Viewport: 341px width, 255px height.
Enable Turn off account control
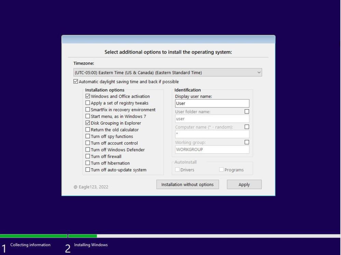[x=88, y=143]
